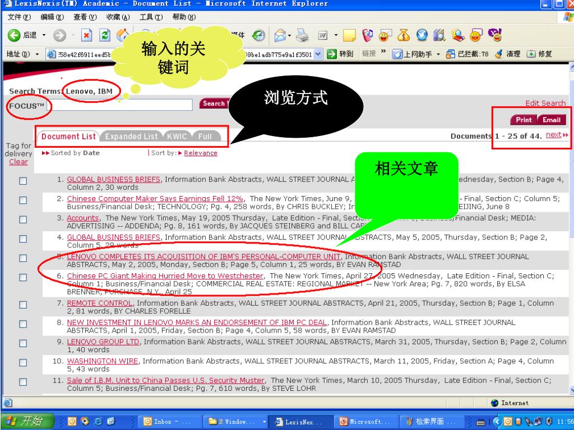
Task: Click the green 转到 Go button
Action: coord(340,54)
